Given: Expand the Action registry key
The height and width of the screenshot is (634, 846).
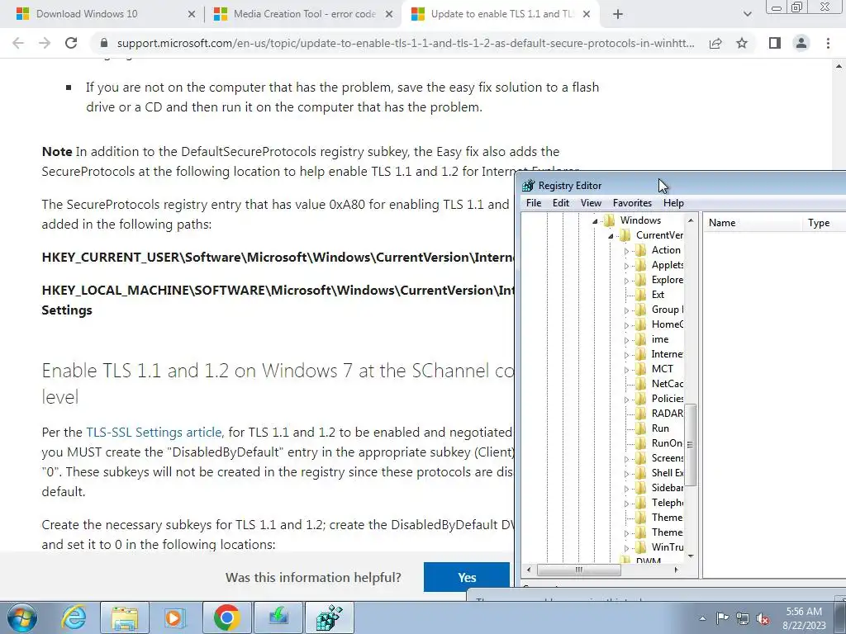Looking at the screenshot, I should click(x=626, y=251).
